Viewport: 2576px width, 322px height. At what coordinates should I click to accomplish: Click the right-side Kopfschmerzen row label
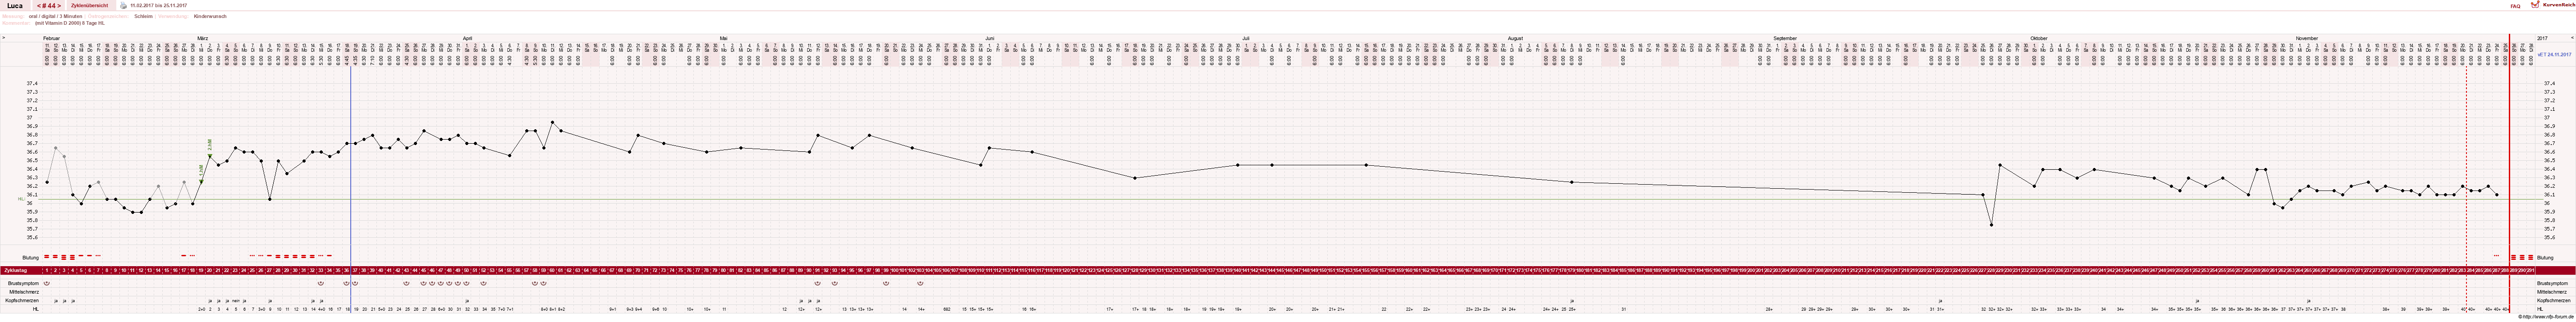click(x=2553, y=300)
